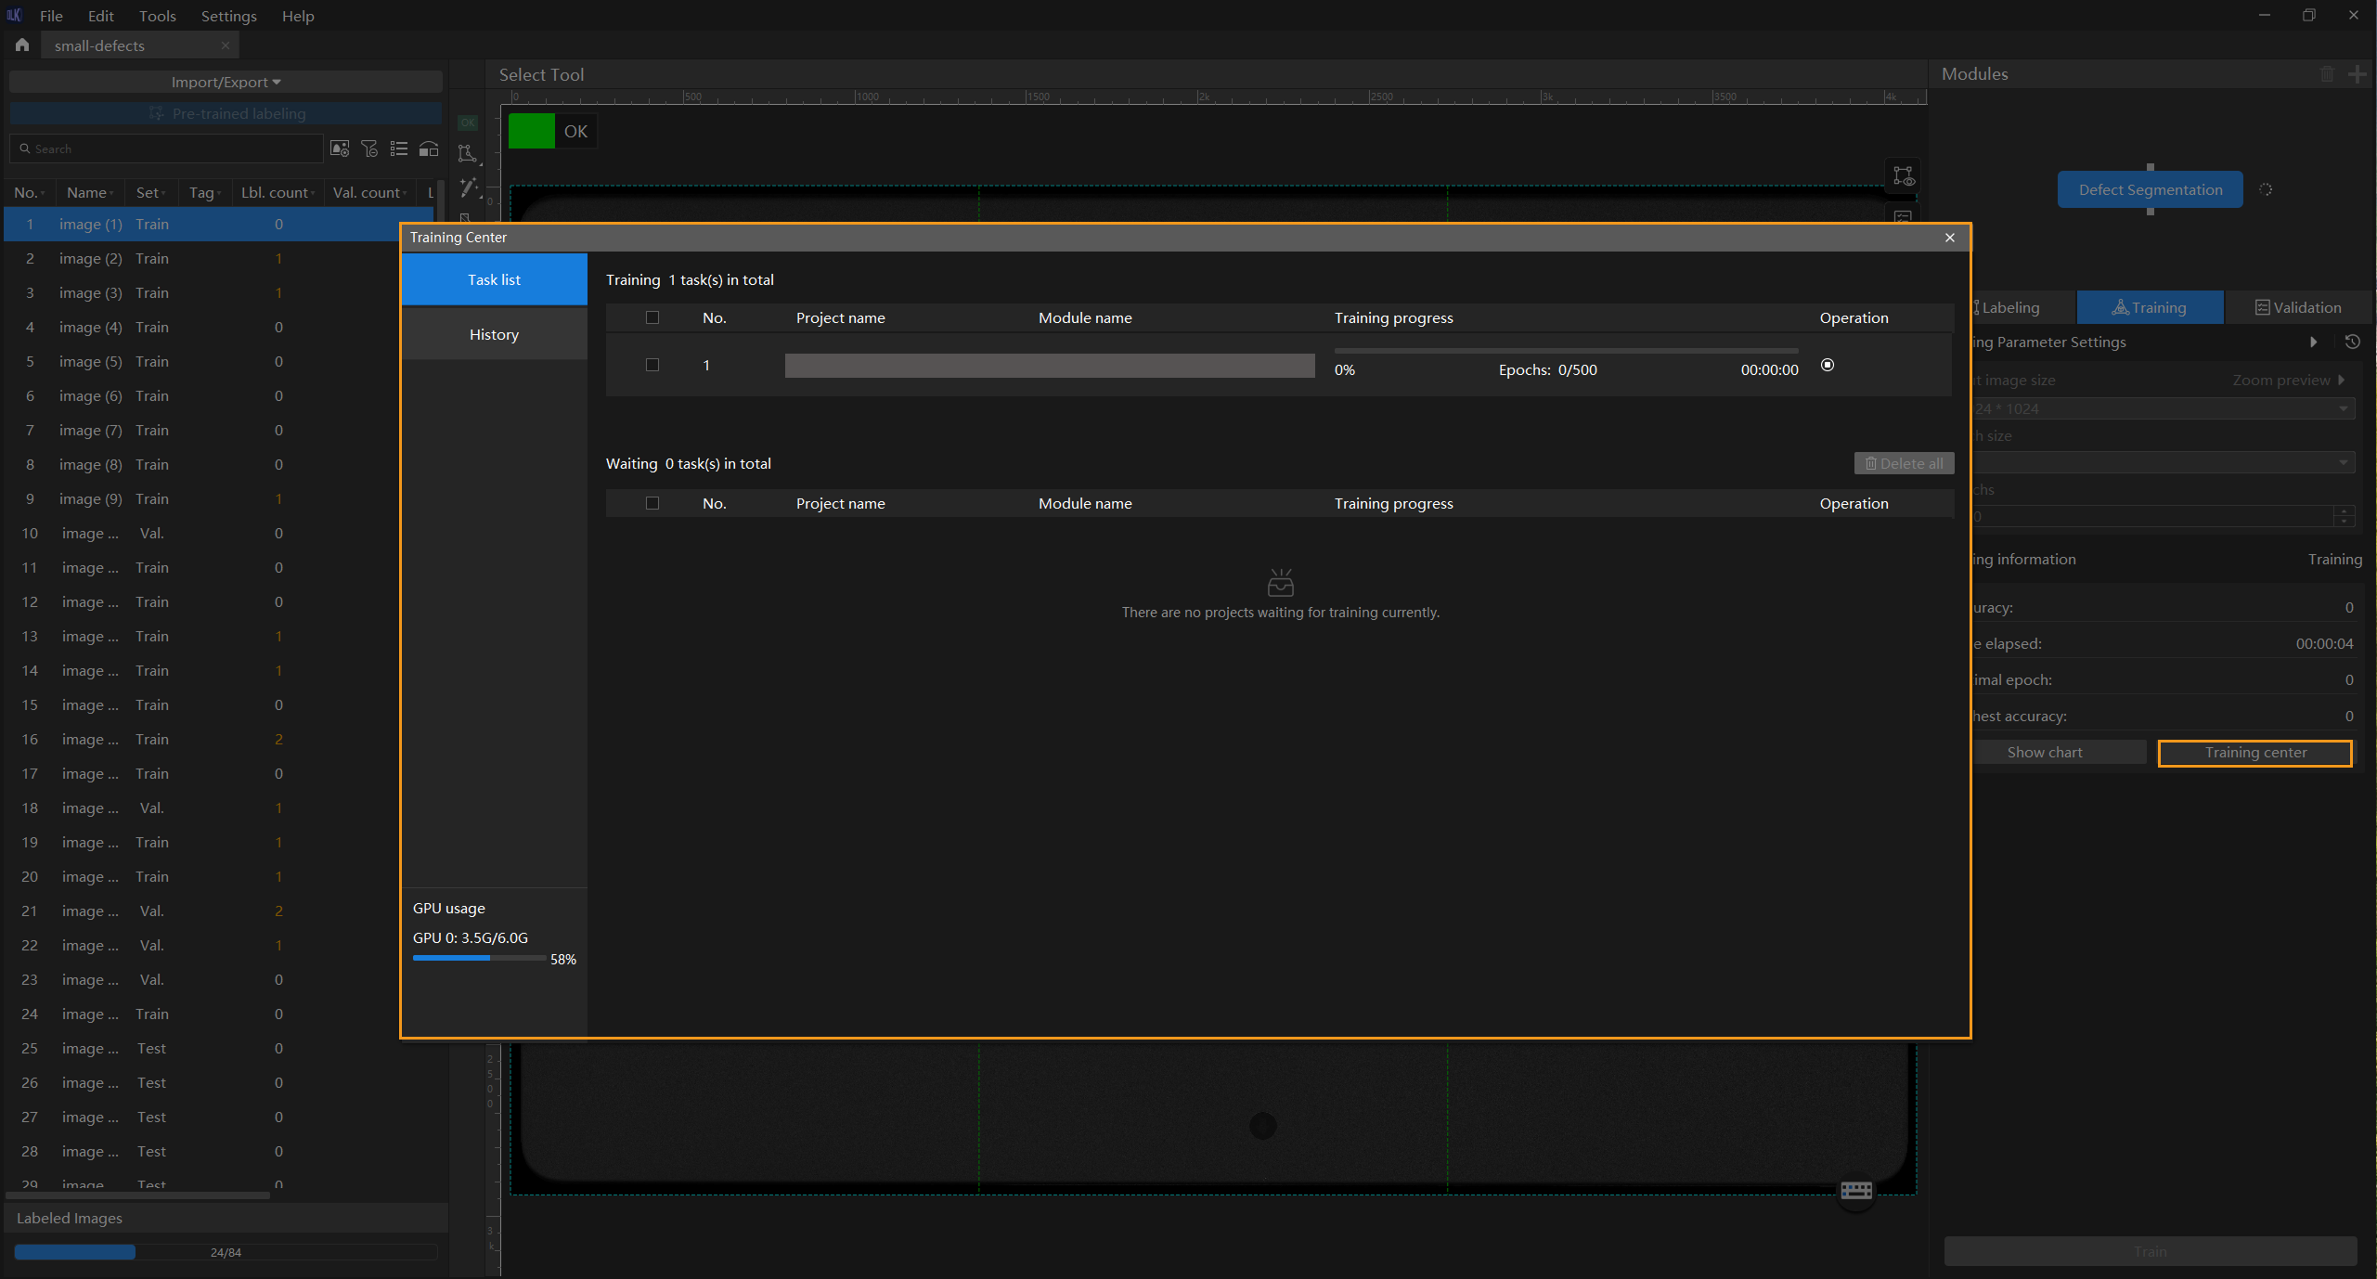Select image row number 21 Val.

(x=202, y=911)
